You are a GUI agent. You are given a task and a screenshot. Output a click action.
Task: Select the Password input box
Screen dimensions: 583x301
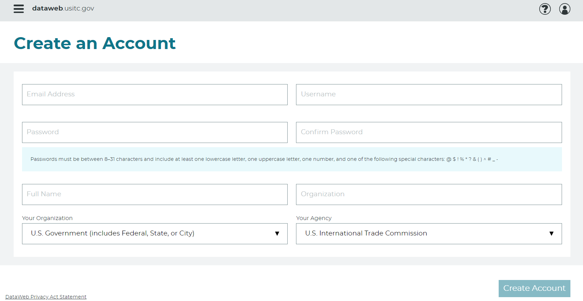[155, 132]
